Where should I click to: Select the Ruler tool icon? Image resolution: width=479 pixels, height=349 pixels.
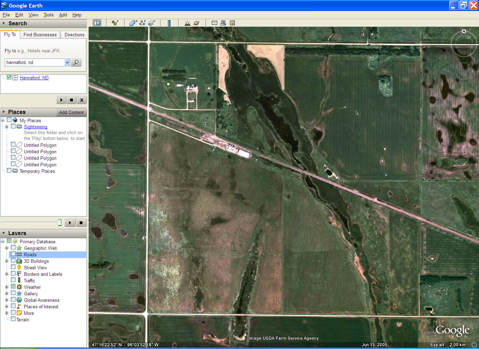pyautogui.click(x=169, y=23)
